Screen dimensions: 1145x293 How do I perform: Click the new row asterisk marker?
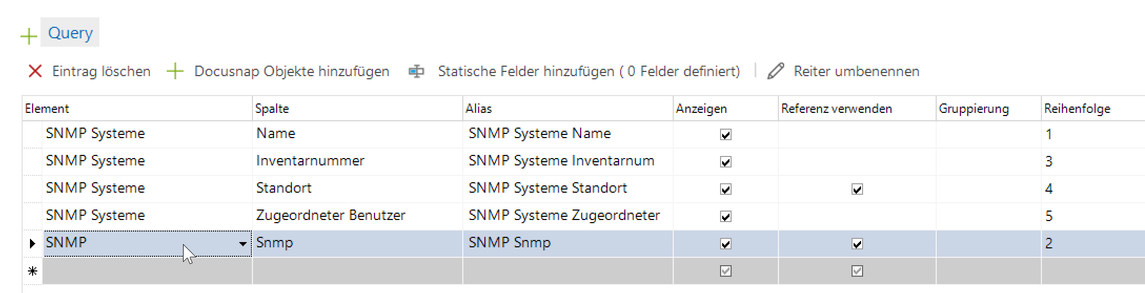[x=32, y=271]
